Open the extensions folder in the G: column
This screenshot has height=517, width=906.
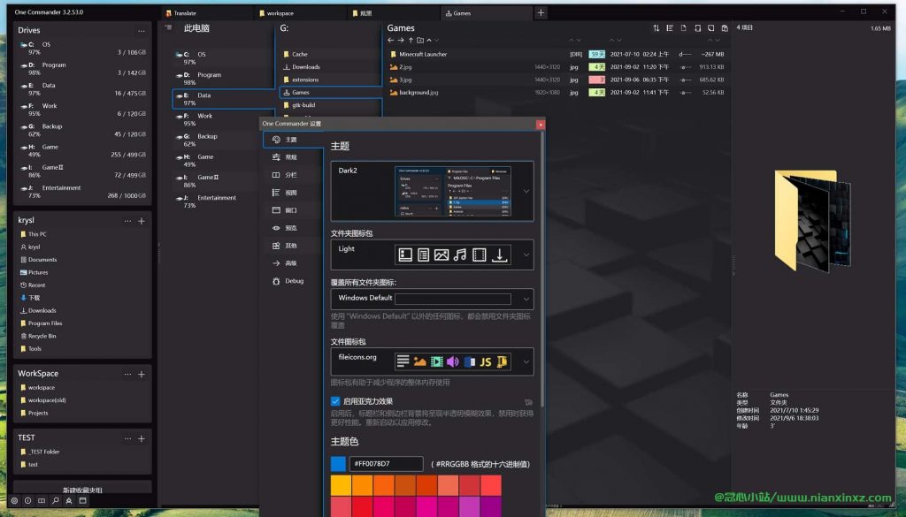pyautogui.click(x=331, y=80)
